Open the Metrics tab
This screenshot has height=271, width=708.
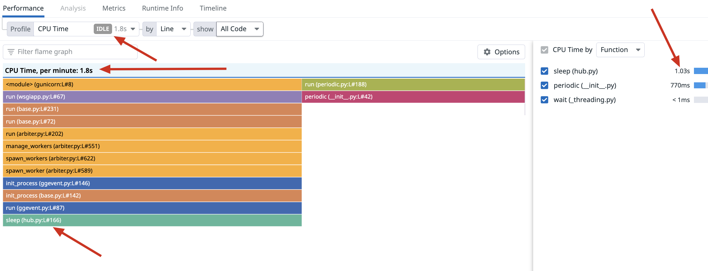point(114,8)
